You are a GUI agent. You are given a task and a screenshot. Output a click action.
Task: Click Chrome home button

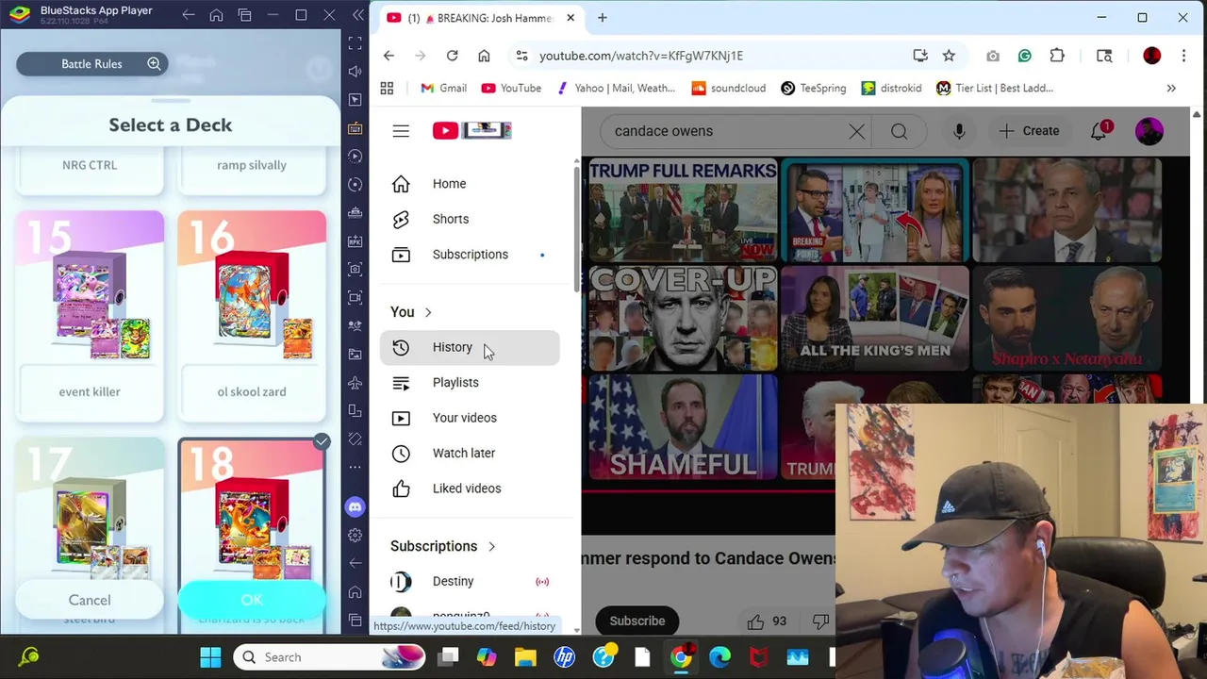click(x=484, y=56)
